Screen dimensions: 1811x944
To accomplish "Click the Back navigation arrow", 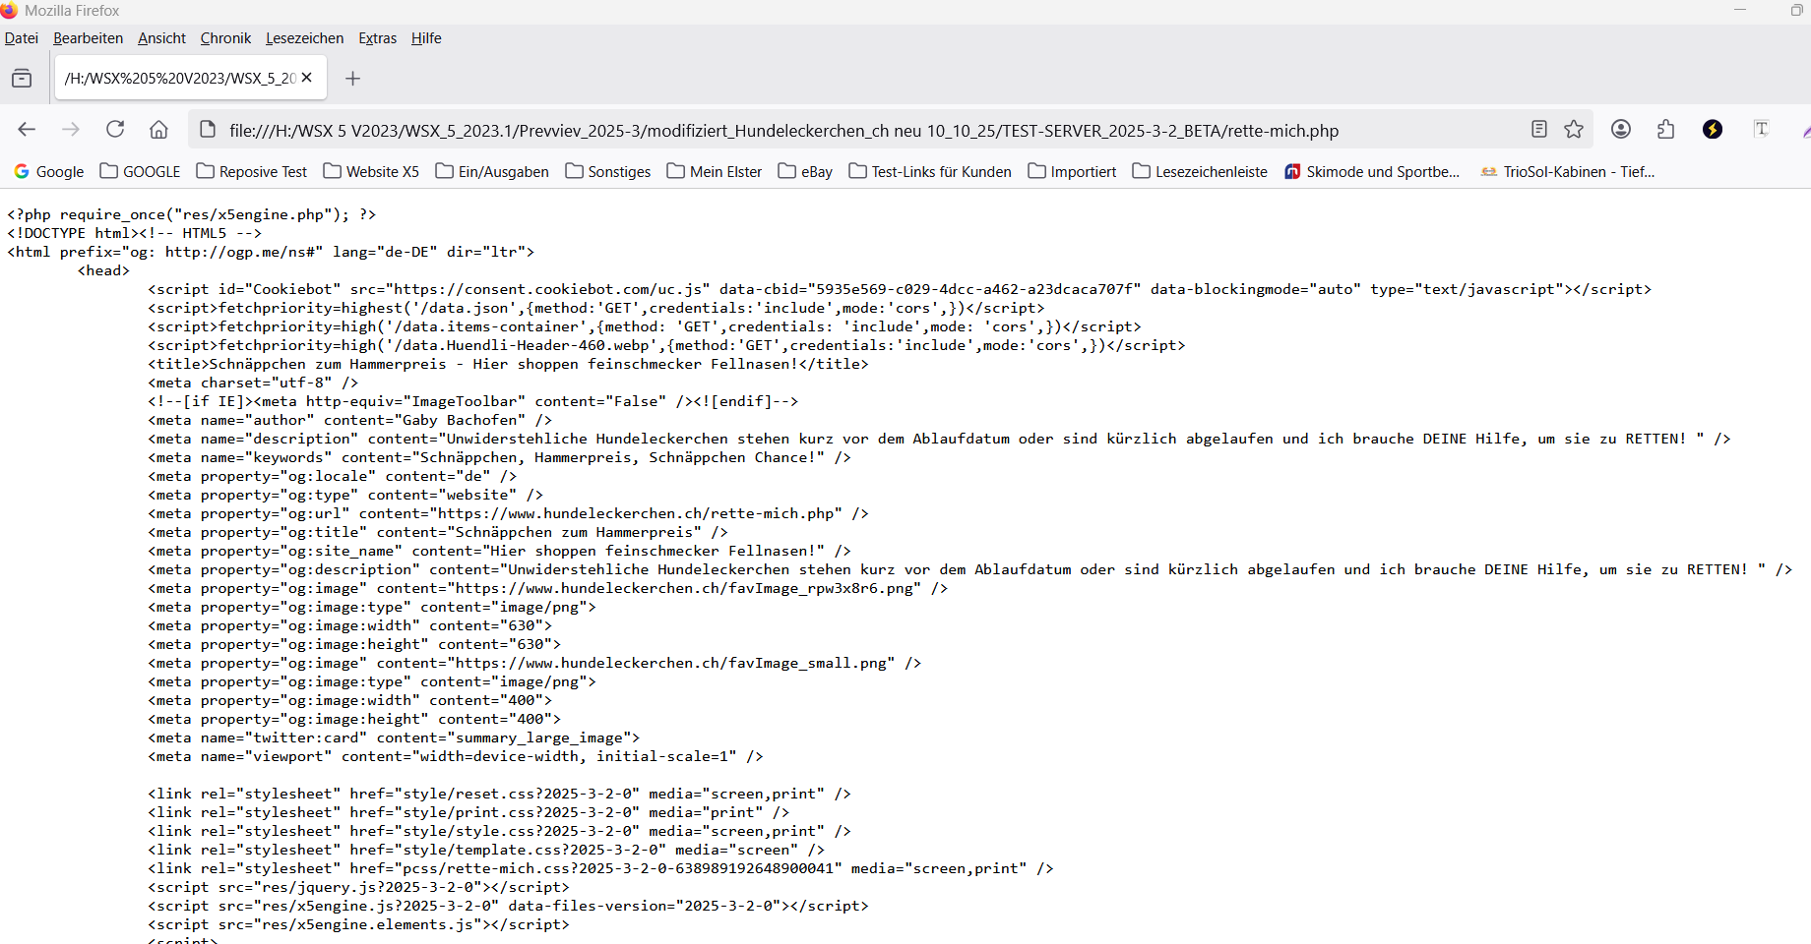I will (x=27, y=130).
